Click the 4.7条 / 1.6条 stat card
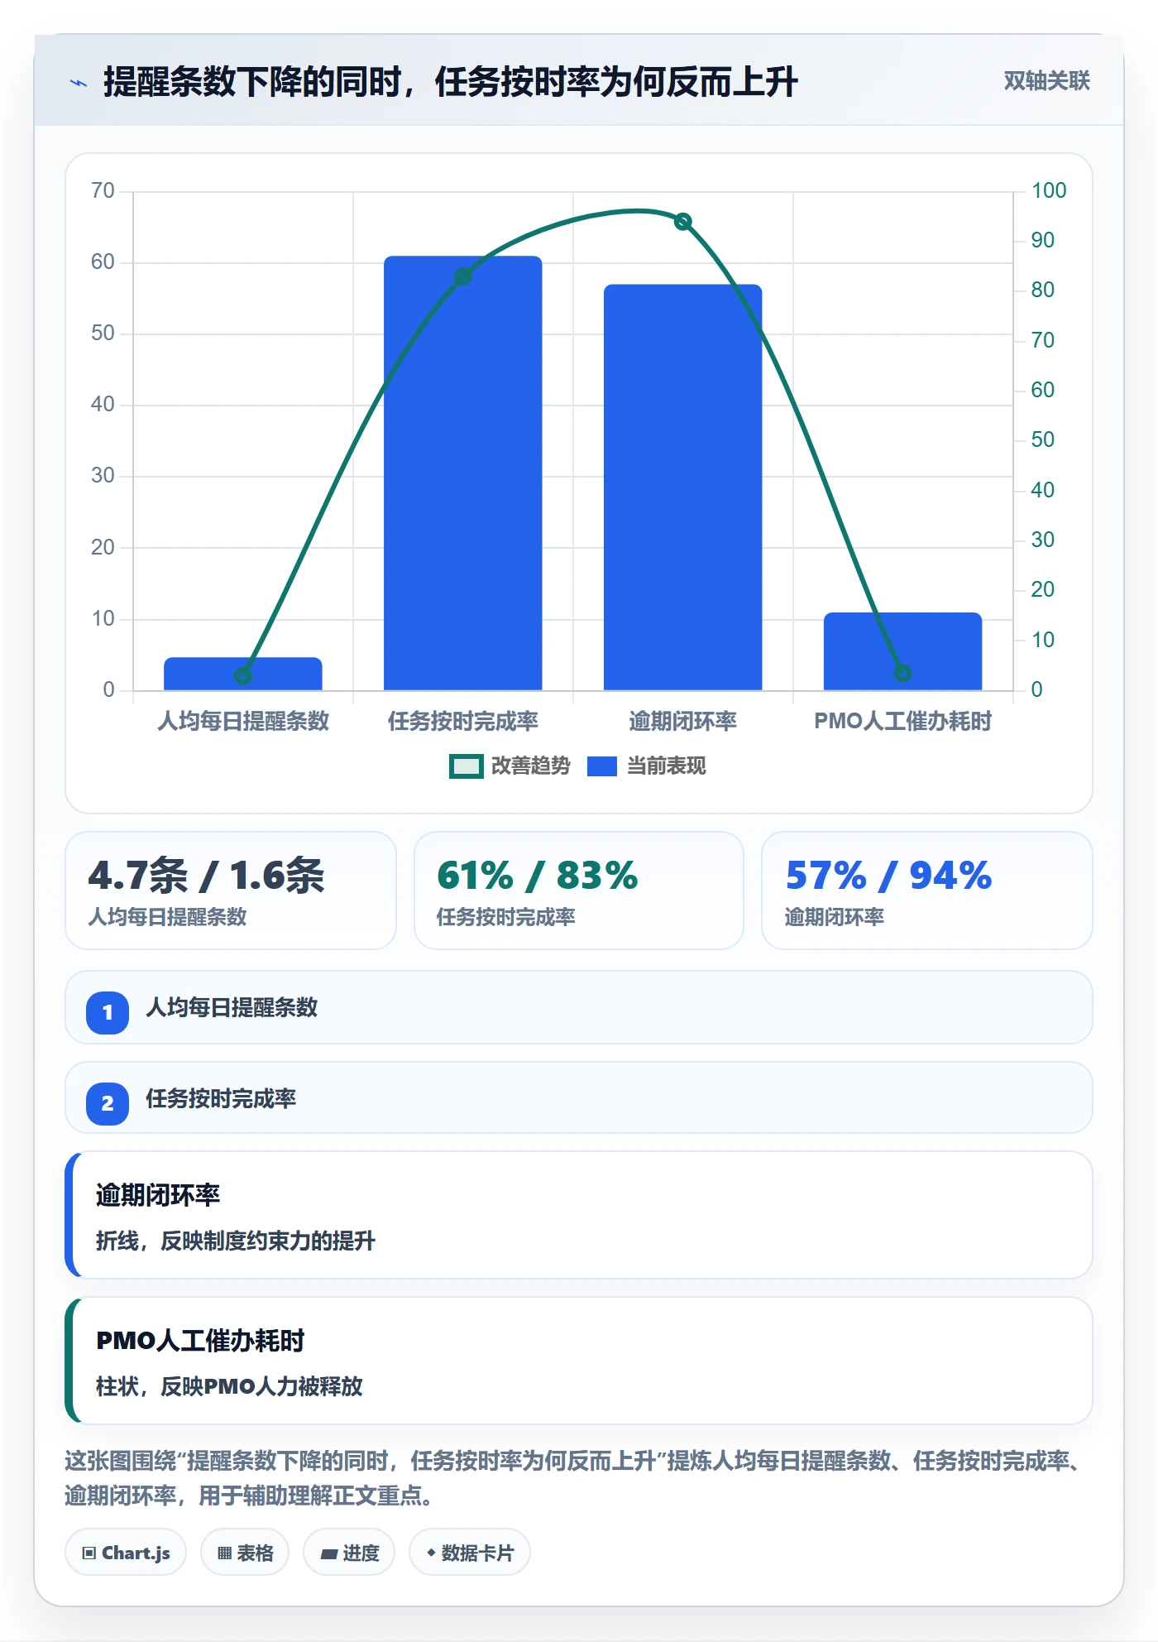 click(231, 891)
